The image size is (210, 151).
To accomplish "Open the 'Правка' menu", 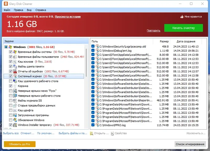I will (x=18, y=10).
